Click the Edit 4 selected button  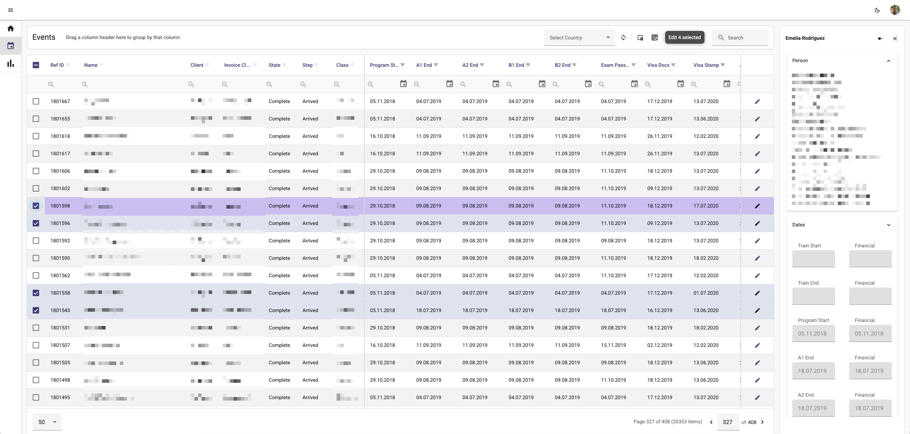point(684,37)
